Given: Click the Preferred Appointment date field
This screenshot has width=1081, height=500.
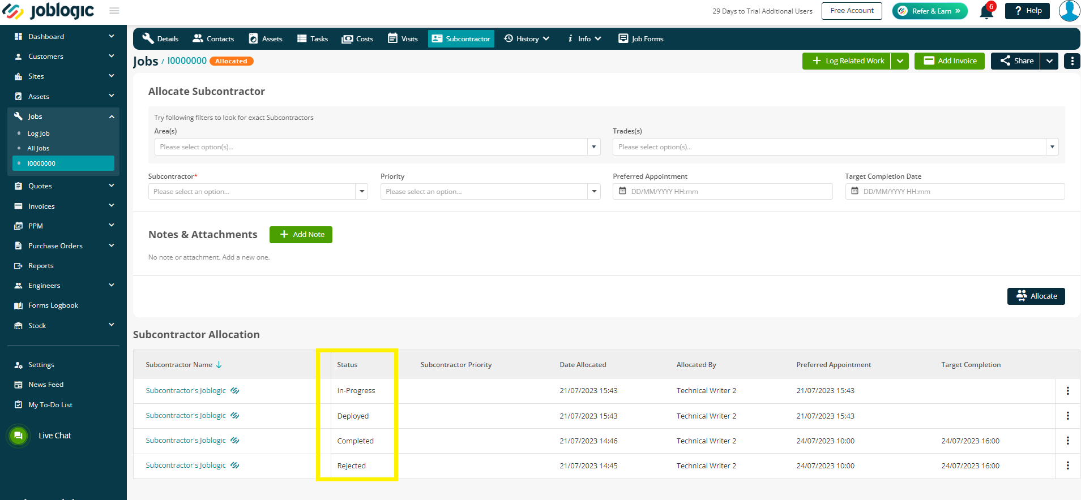Looking at the screenshot, I should pyautogui.click(x=723, y=192).
